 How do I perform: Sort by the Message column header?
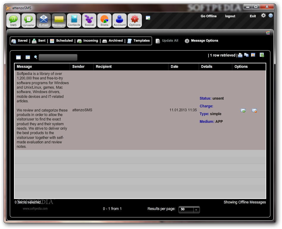coord(42,67)
